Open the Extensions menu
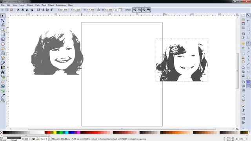The image size is (251, 141). point(61,5)
